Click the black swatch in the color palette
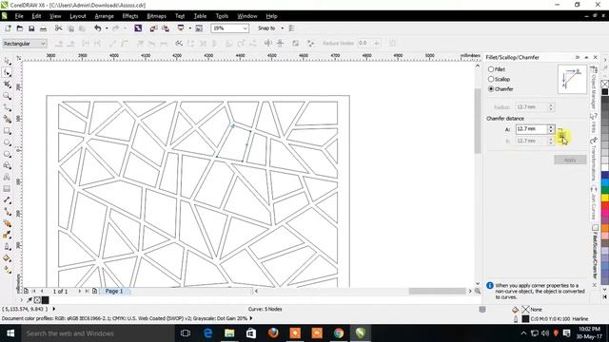 [x=605, y=92]
